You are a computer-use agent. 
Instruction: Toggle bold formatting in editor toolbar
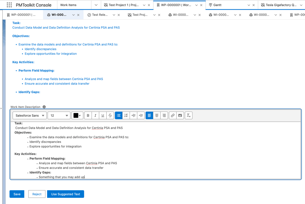88,116
